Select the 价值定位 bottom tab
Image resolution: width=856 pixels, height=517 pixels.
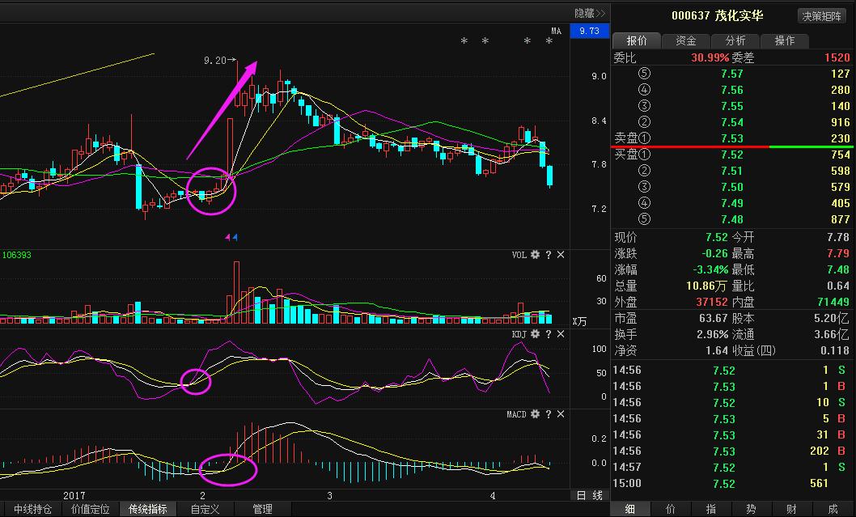(90, 510)
